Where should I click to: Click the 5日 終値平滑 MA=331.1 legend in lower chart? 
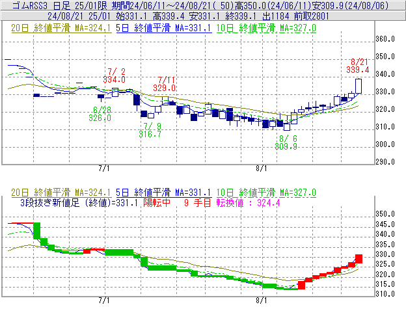164,193
